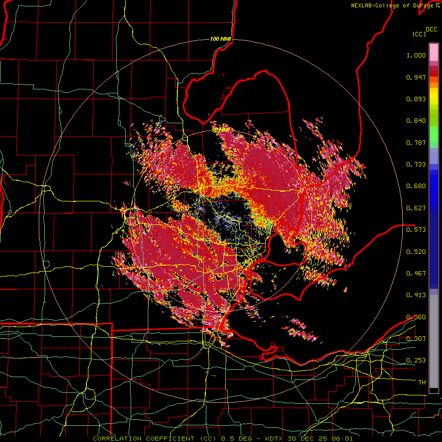Click the 0.253 scale value
442x442 pixels.
pyautogui.click(x=416, y=360)
